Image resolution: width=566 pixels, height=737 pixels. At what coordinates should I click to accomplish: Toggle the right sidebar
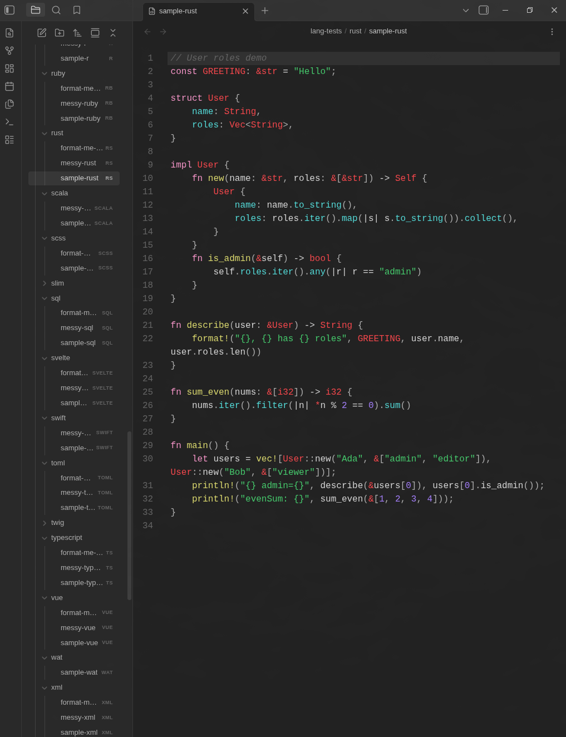pyautogui.click(x=484, y=10)
